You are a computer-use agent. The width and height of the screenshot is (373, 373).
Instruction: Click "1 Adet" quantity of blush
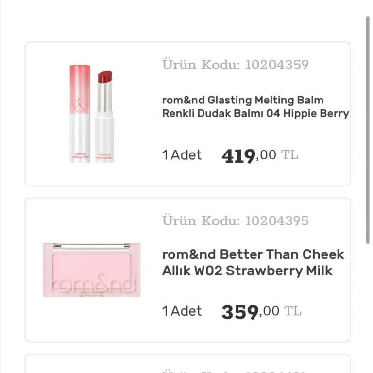[182, 311]
